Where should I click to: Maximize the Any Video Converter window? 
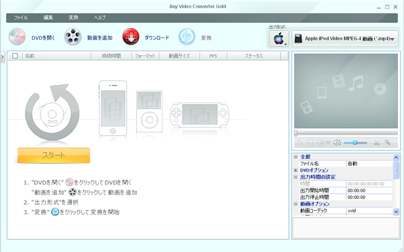tap(387, 7)
